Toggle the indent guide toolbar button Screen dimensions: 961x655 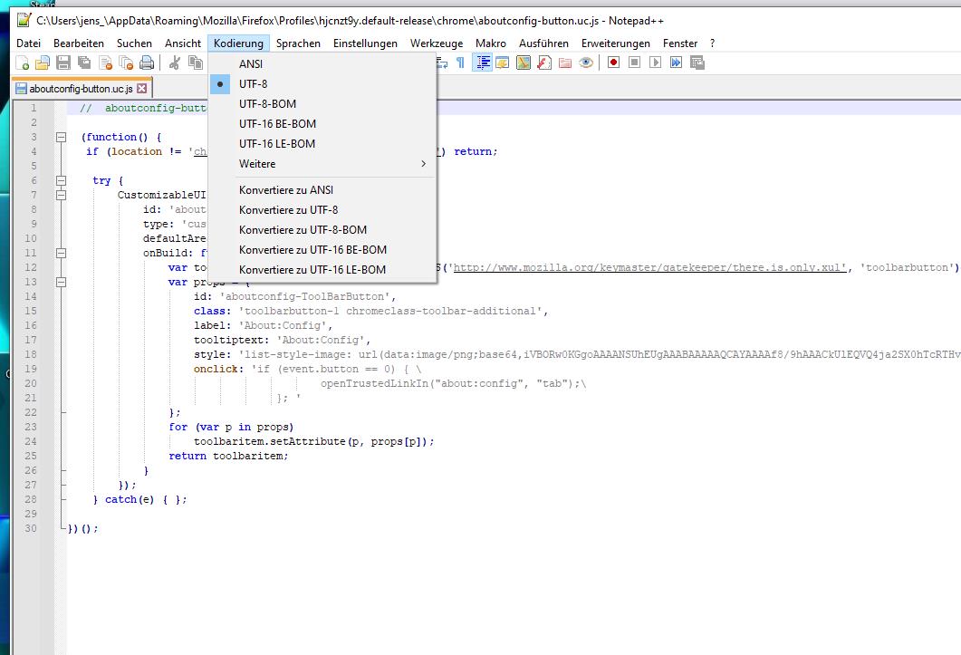click(x=482, y=63)
